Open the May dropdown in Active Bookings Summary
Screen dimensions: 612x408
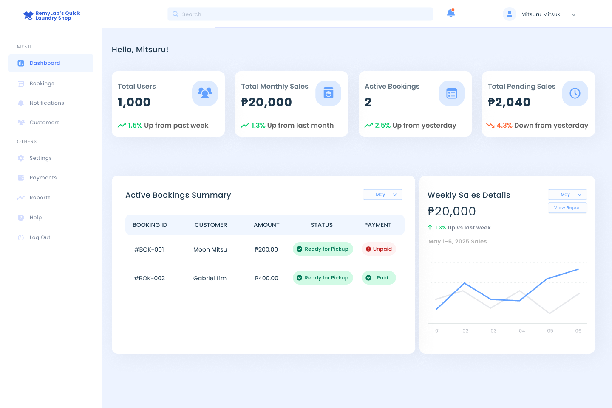382,194
